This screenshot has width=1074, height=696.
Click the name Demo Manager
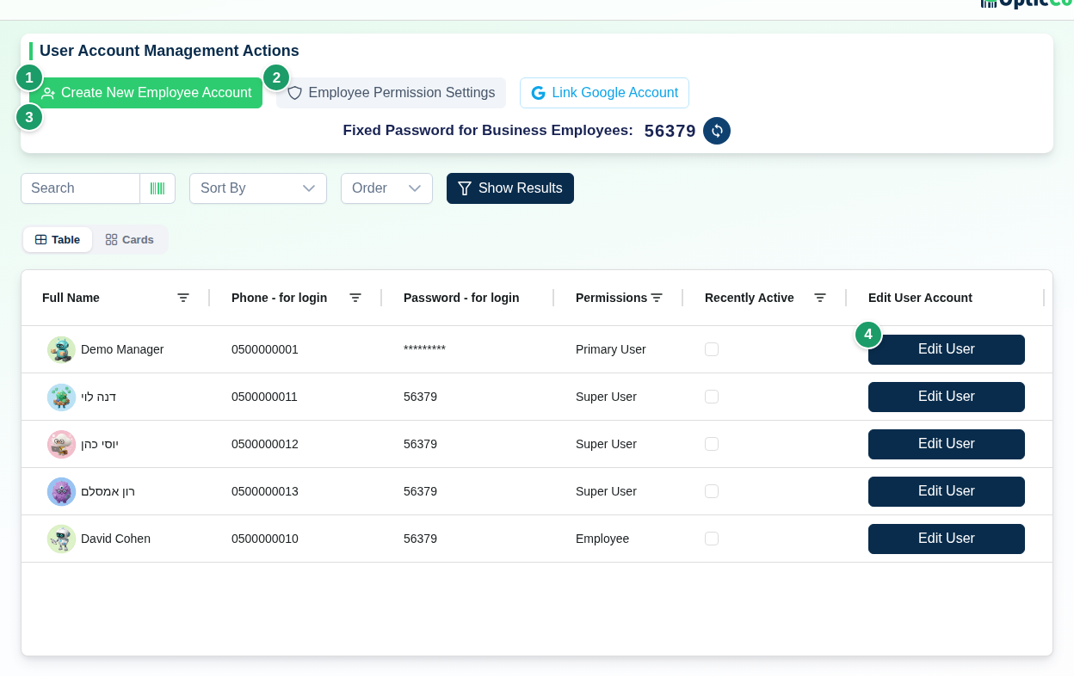122,349
